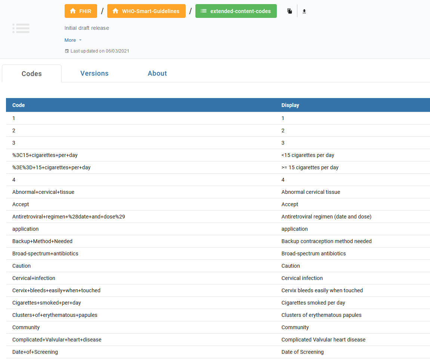
Task: Click display 'Cervical infection'
Action: [302, 278]
